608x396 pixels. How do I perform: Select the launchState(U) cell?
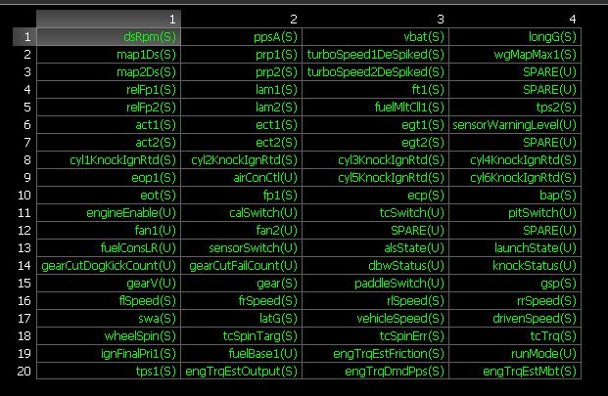tap(515, 247)
